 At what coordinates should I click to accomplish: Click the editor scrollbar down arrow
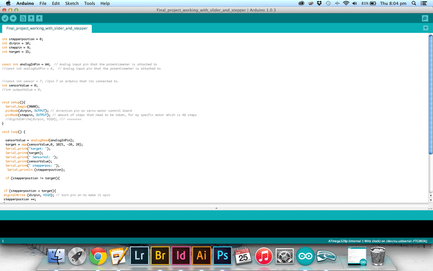pyautogui.click(x=431, y=200)
